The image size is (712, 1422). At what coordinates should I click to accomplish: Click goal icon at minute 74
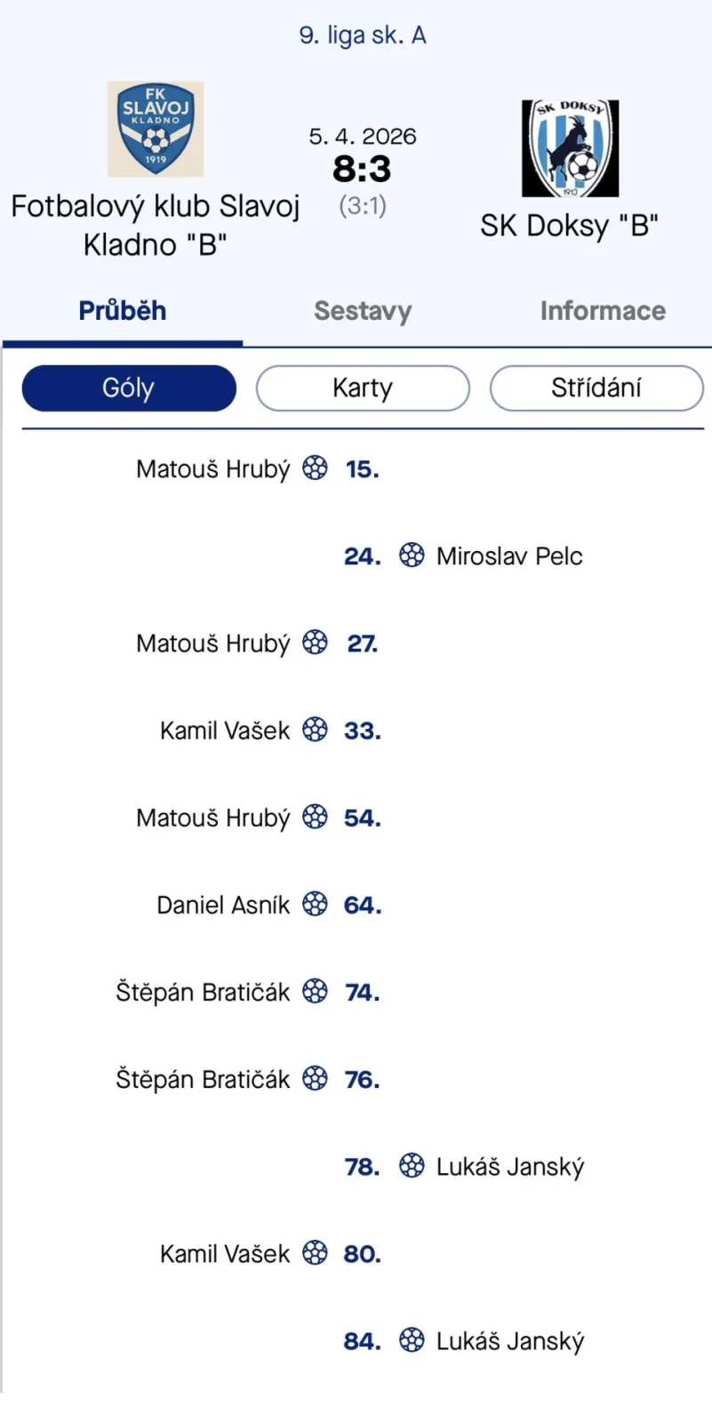pos(315,991)
